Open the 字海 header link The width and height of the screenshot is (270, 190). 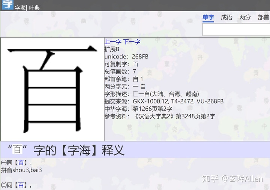tap(20, 8)
